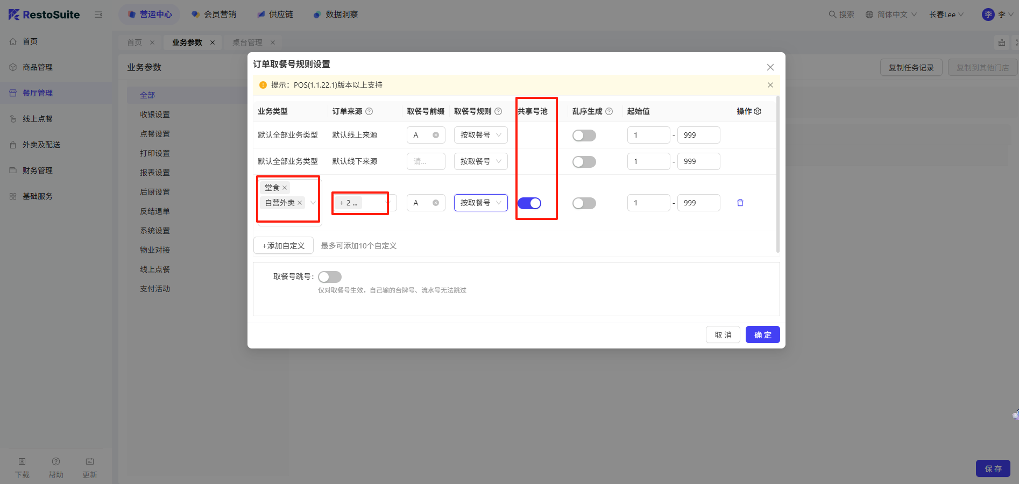Turn off the 共享号池 switch
1019x484 pixels.
tap(529, 203)
